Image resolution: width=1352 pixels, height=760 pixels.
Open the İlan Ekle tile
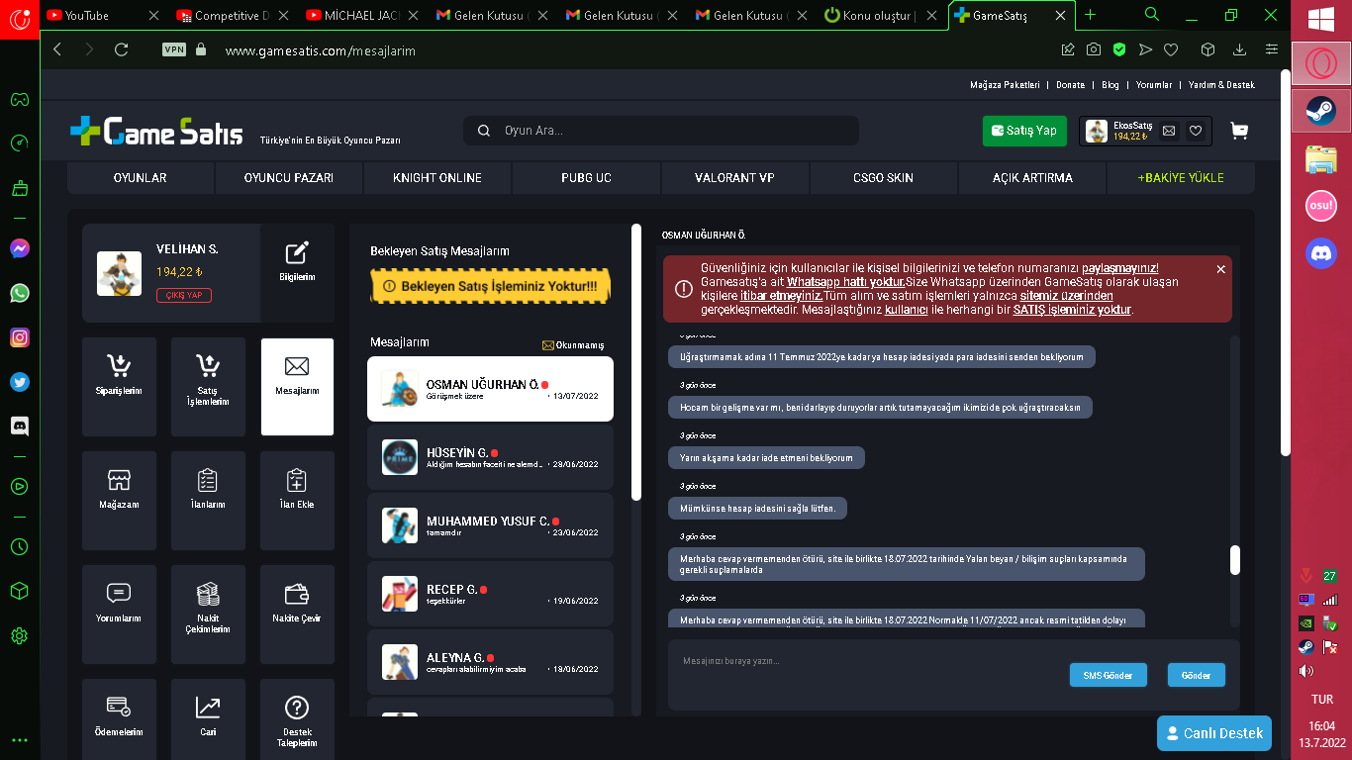point(297,501)
